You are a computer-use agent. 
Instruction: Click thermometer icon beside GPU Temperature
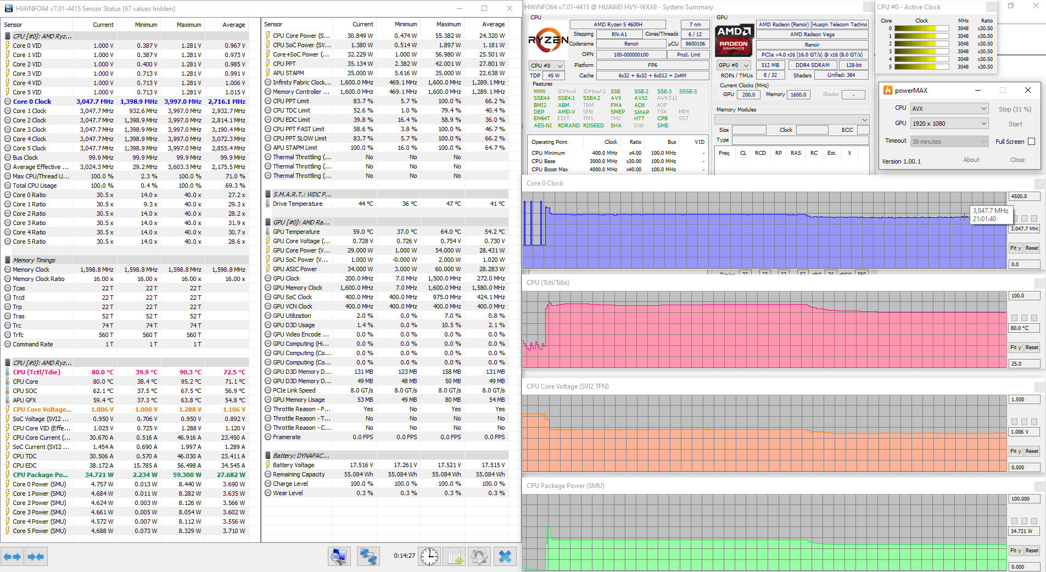268,232
